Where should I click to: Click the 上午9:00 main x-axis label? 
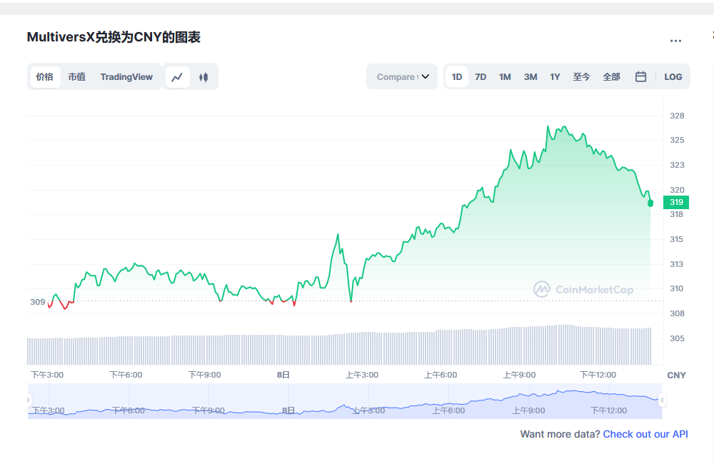click(x=519, y=375)
